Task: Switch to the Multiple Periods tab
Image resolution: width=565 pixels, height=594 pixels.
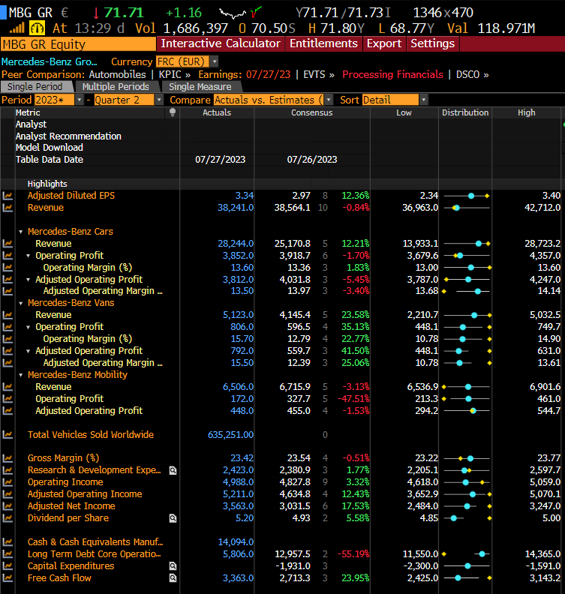Action: pyautogui.click(x=116, y=87)
